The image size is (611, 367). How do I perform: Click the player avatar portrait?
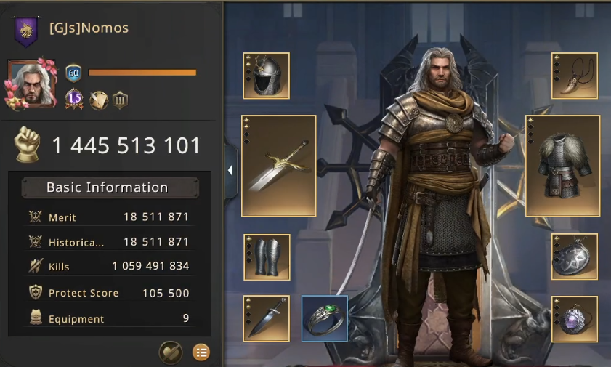pyautogui.click(x=31, y=84)
